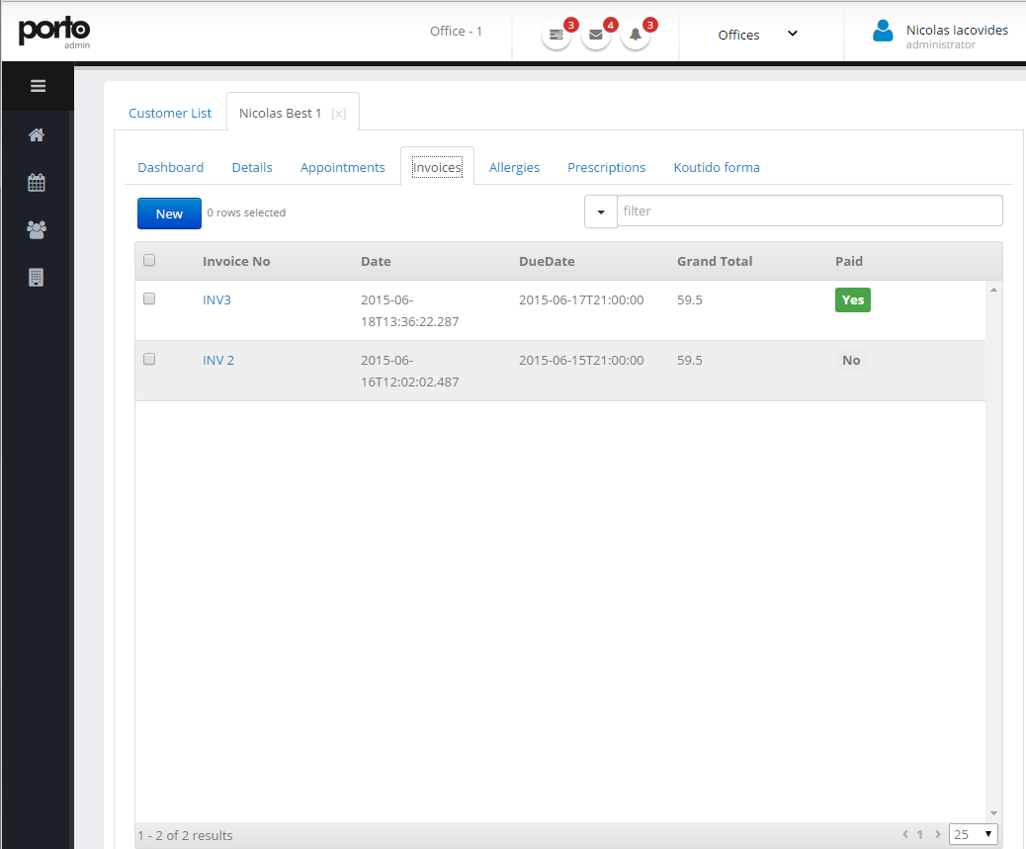Open the Dashboard tab
1026x849 pixels.
coord(171,167)
